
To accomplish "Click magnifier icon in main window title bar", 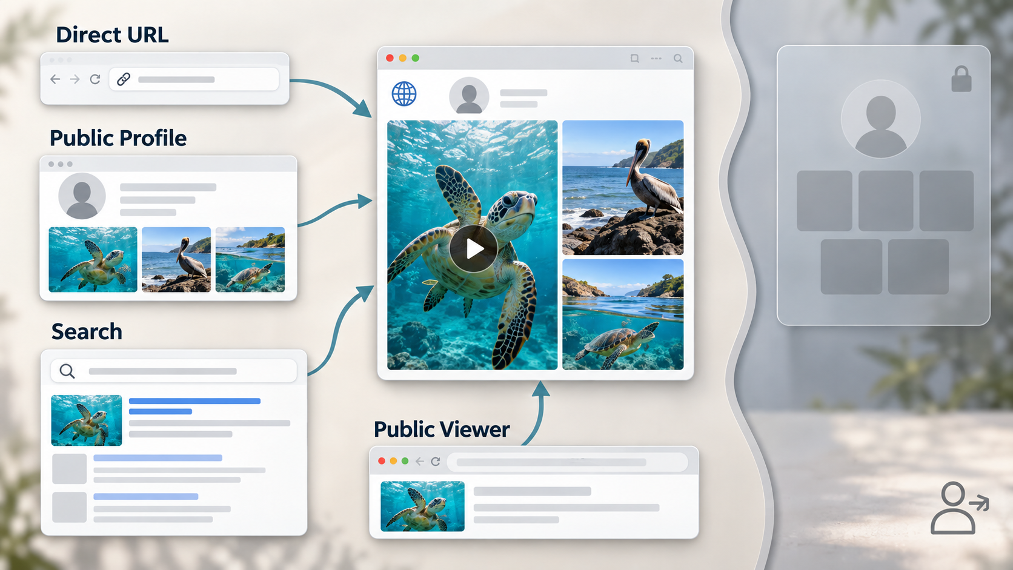I will (x=678, y=59).
